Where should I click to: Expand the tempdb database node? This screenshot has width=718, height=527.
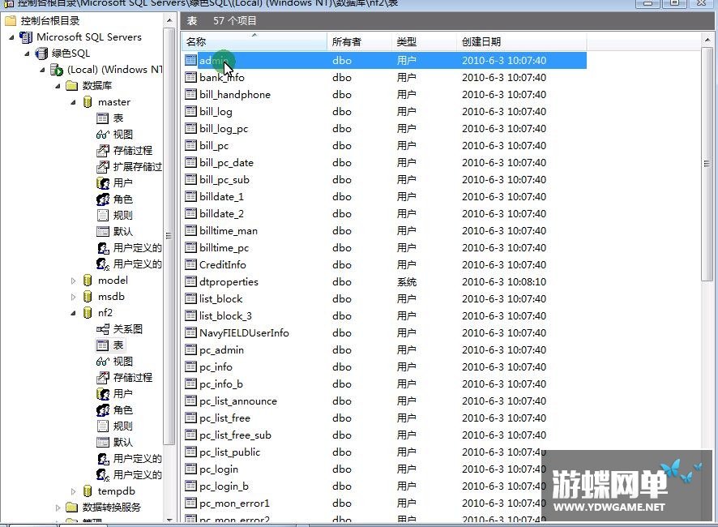(x=73, y=491)
